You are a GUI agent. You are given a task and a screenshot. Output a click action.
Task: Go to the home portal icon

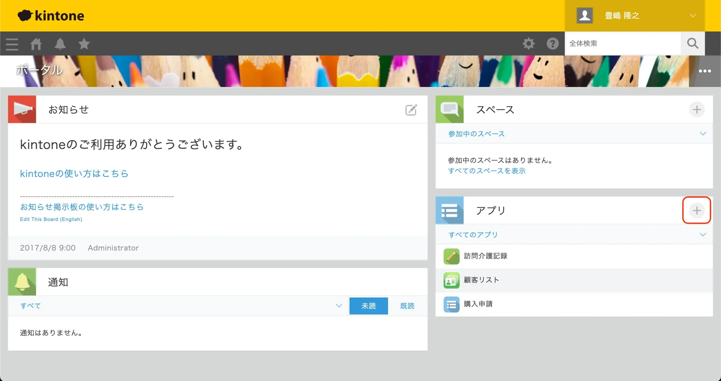[x=36, y=44]
